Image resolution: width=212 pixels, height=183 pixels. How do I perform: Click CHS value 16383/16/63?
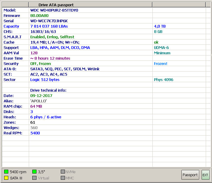click(43, 32)
